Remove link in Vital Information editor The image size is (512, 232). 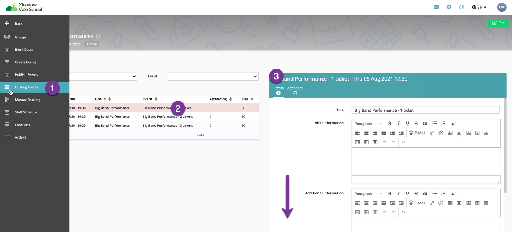click(x=440, y=133)
